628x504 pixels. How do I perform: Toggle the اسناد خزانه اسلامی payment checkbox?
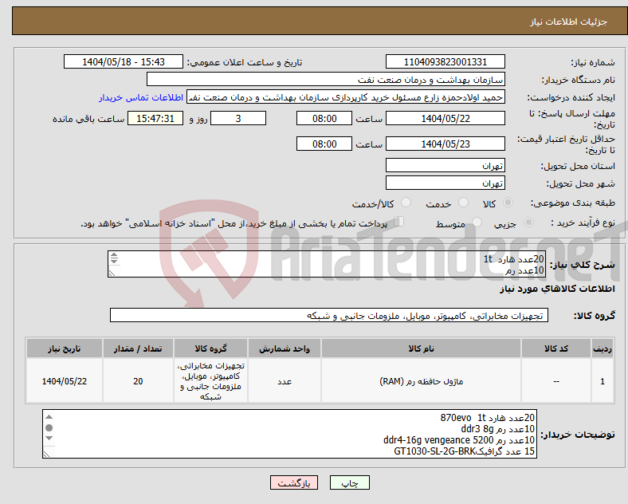pos(399,222)
